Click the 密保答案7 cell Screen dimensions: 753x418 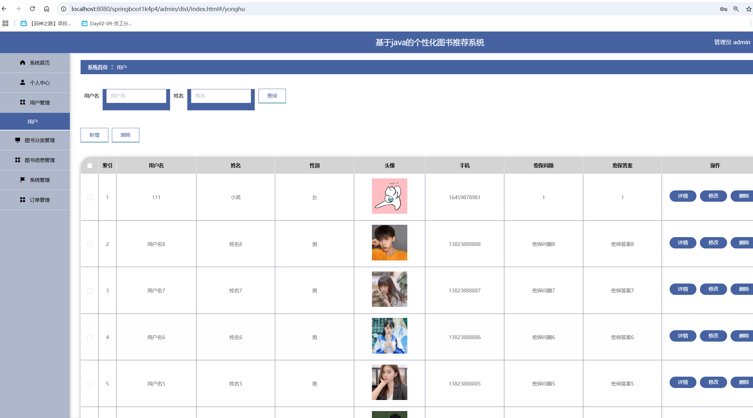coord(622,290)
